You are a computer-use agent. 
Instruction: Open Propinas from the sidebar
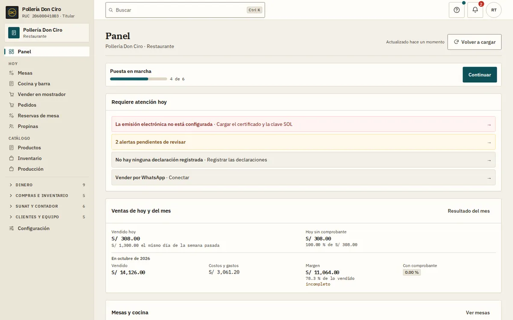(47, 126)
